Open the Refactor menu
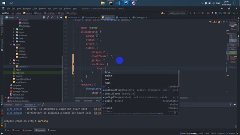The height and width of the screenshot is (135, 240). (42, 9)
